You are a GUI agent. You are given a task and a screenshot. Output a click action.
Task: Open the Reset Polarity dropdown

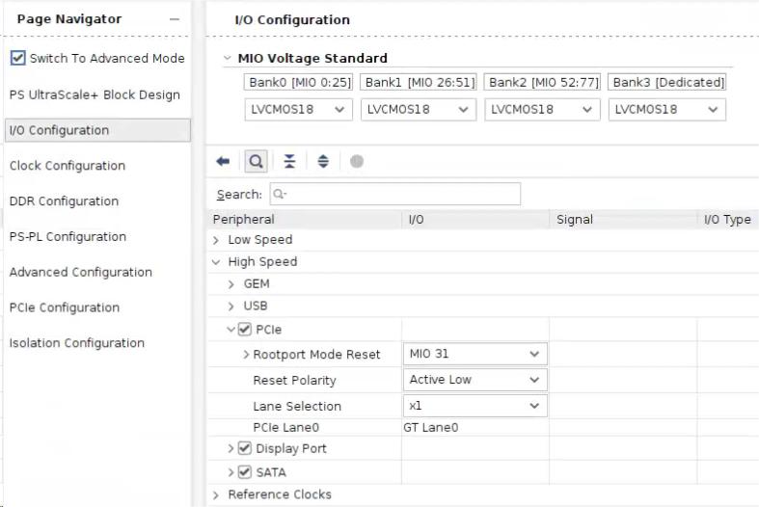(x=474, y=380)
